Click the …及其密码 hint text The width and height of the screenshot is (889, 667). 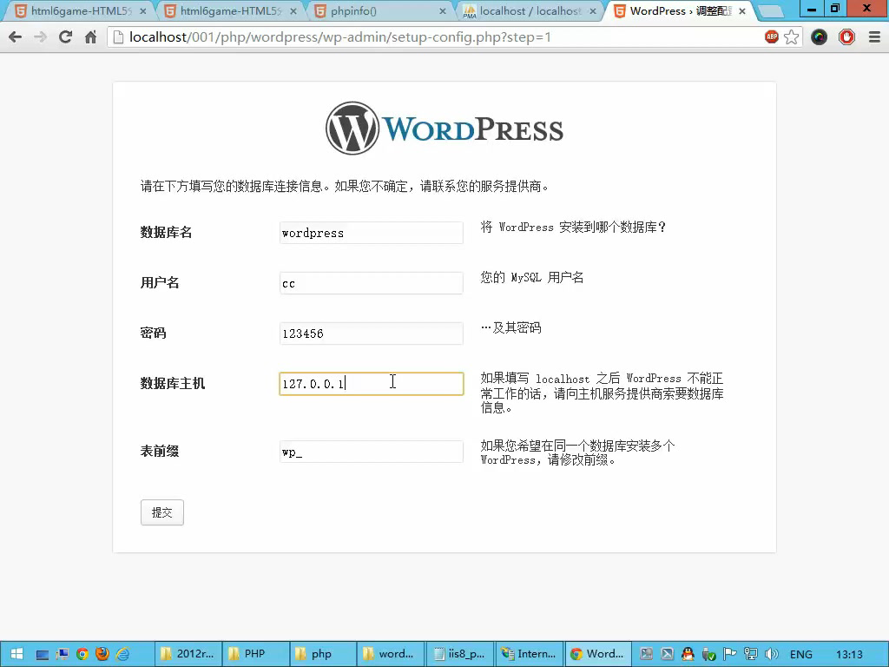[x=510, y=327]
